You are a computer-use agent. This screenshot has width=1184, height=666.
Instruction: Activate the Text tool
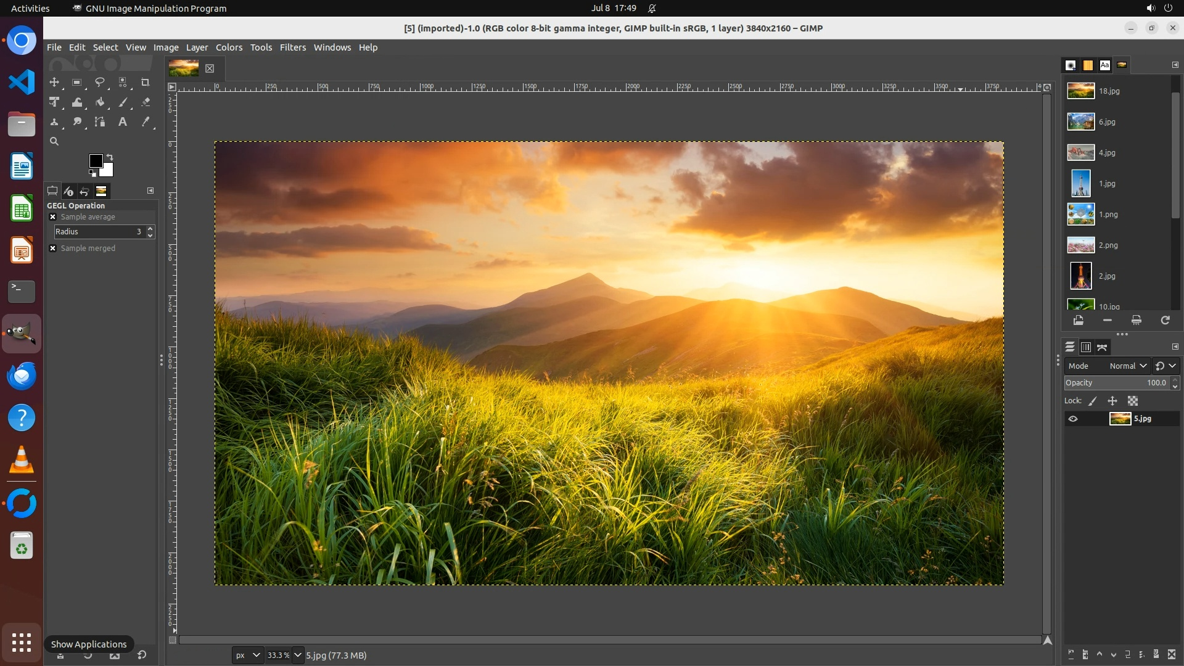point(123,122)
